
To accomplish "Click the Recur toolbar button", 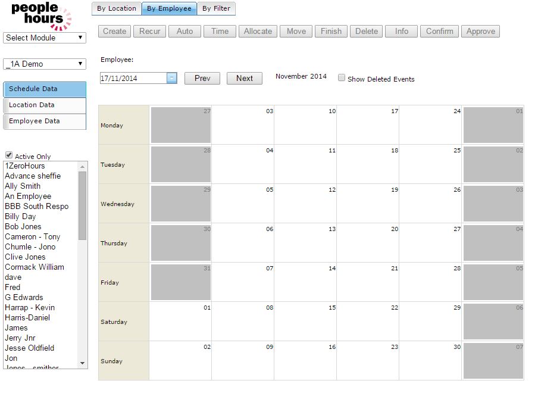I will 150,31.
